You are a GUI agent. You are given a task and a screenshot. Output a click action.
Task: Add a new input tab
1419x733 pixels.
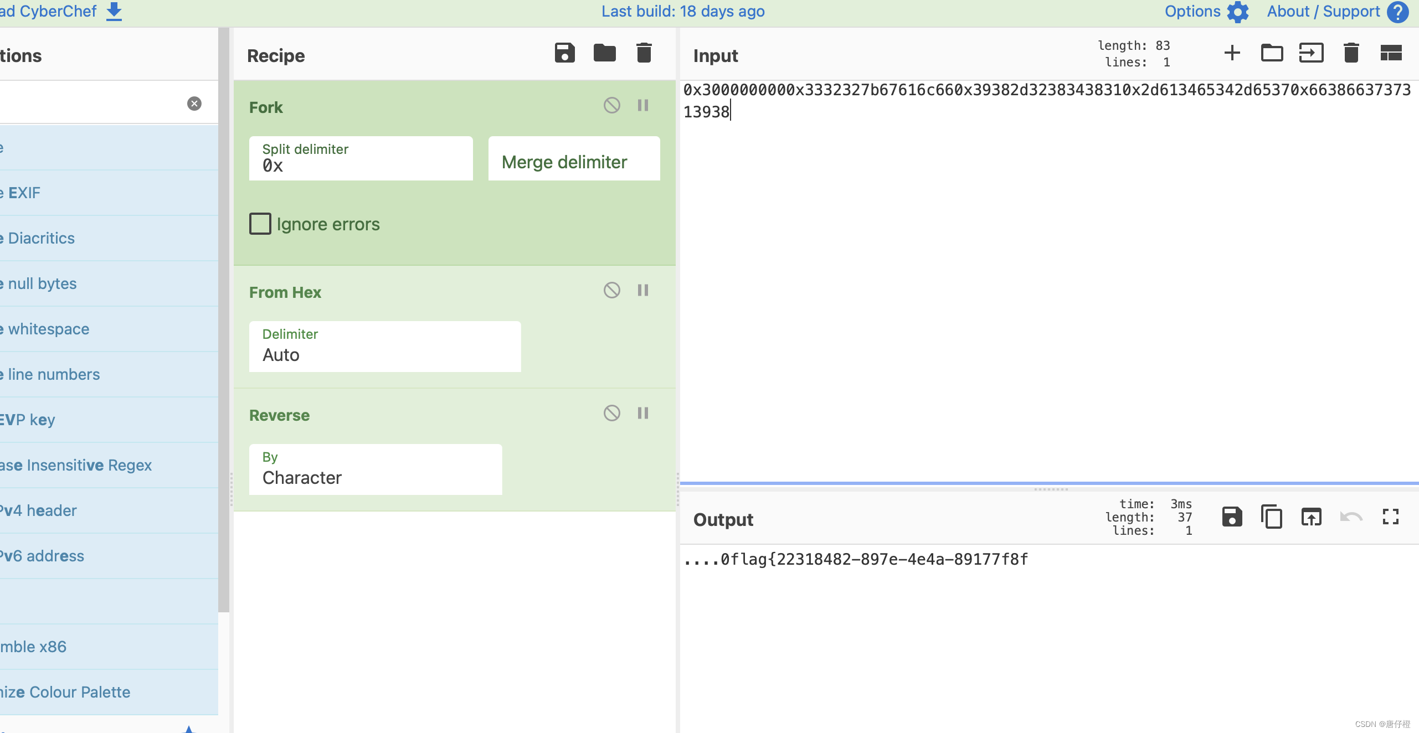click(x=1232, y=53)
